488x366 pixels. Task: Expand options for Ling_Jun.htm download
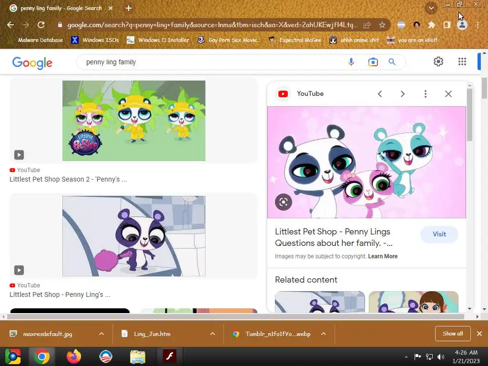coord(213,334)
